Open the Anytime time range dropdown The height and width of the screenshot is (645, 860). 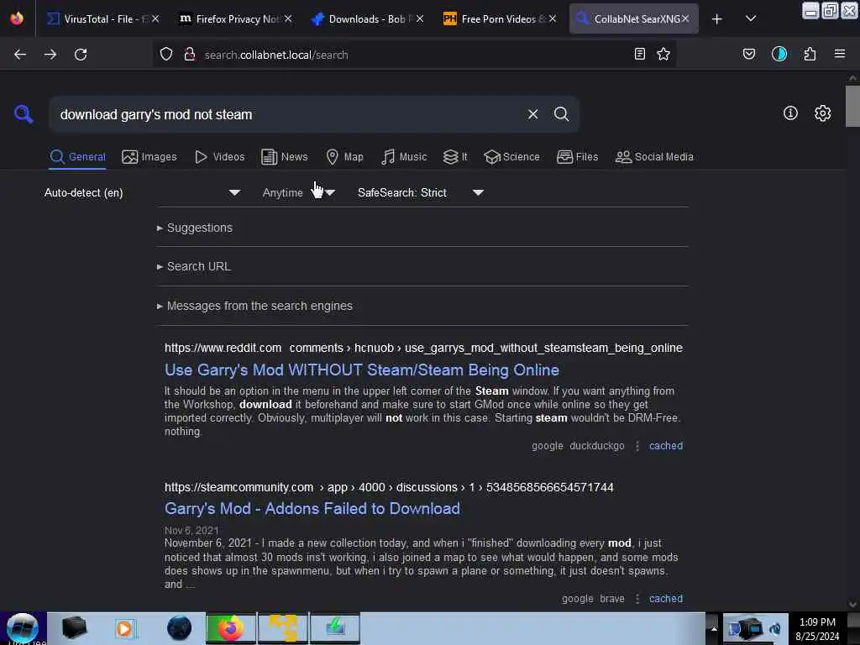[x=299, y=192]
